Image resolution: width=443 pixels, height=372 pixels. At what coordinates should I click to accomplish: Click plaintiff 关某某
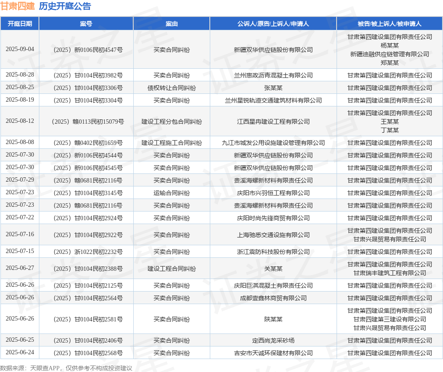(273, 269)
